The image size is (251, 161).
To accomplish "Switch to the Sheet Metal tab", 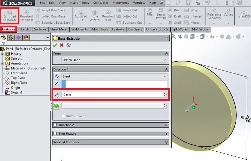I will [59, 29].
